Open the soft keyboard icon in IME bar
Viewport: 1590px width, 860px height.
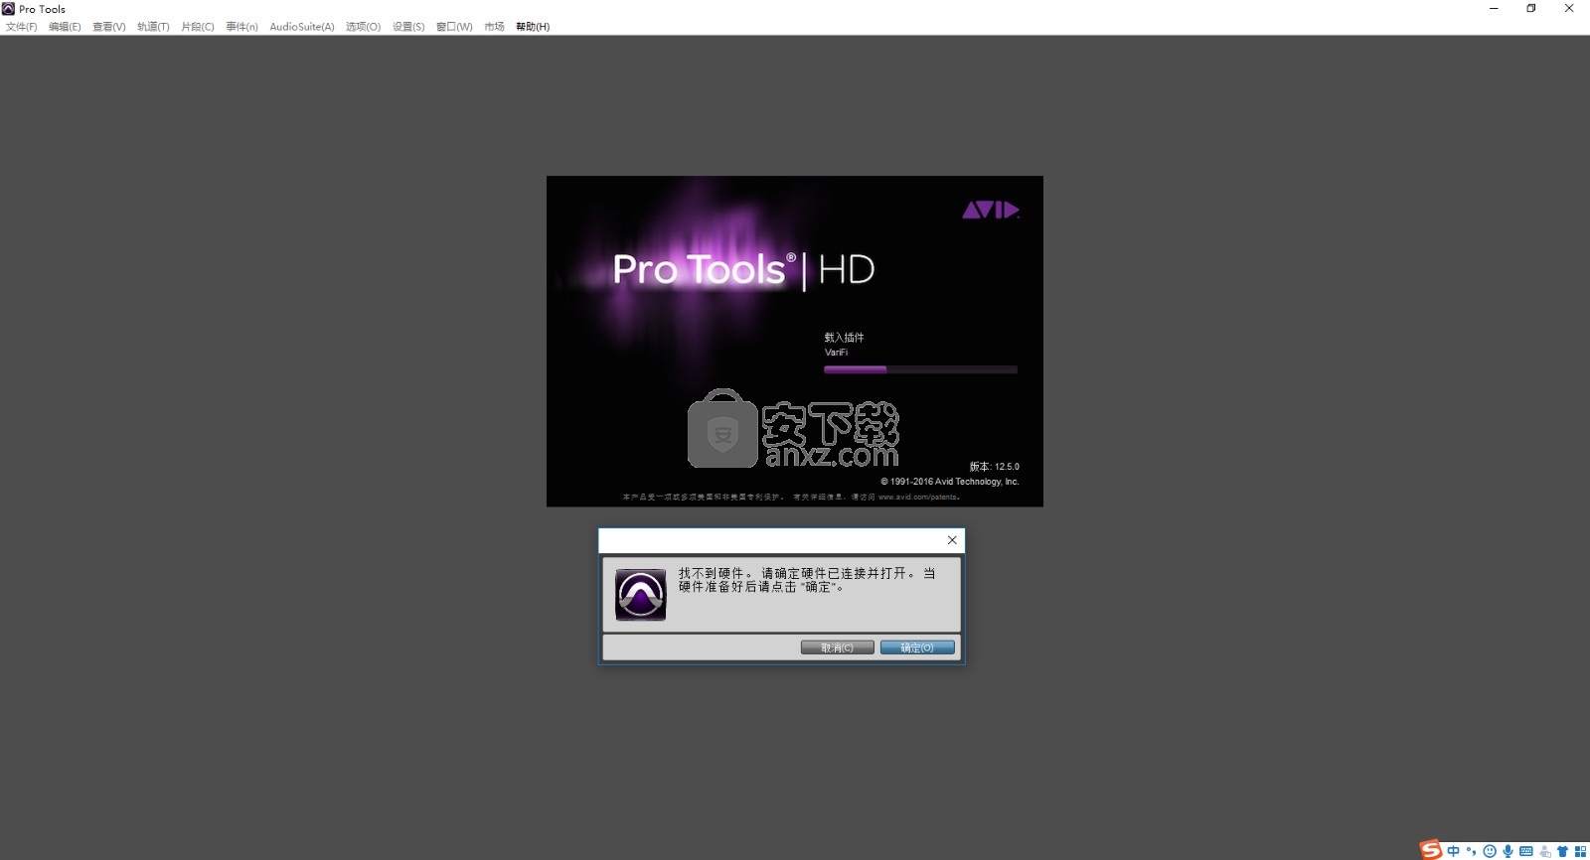pyautogui.click(x=1526, y=851)
